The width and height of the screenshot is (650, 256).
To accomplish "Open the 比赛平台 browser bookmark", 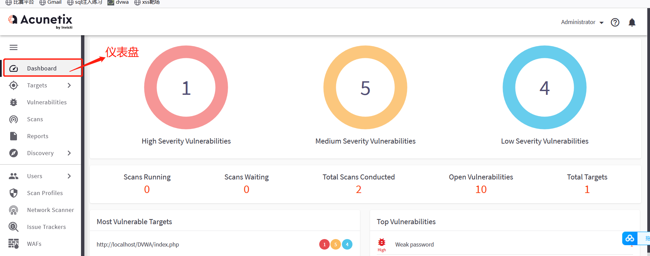I will pyautogui.click(x=20, y=2).
